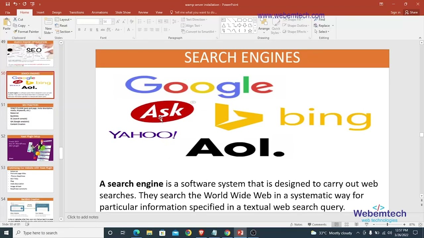Open the Section dropdown menu

(x=65, y=32)
